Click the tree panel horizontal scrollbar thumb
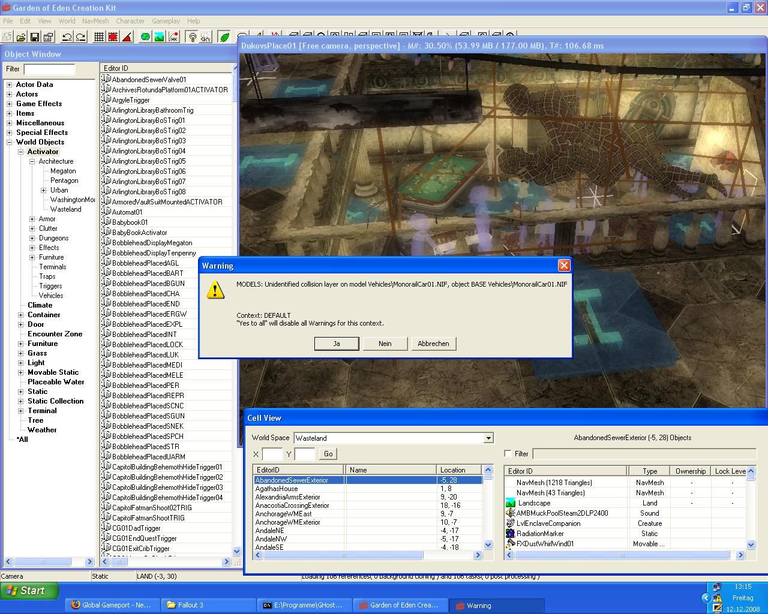Viewport: 768px width, 614px height. pyautogui.click(x=43, y=562)
